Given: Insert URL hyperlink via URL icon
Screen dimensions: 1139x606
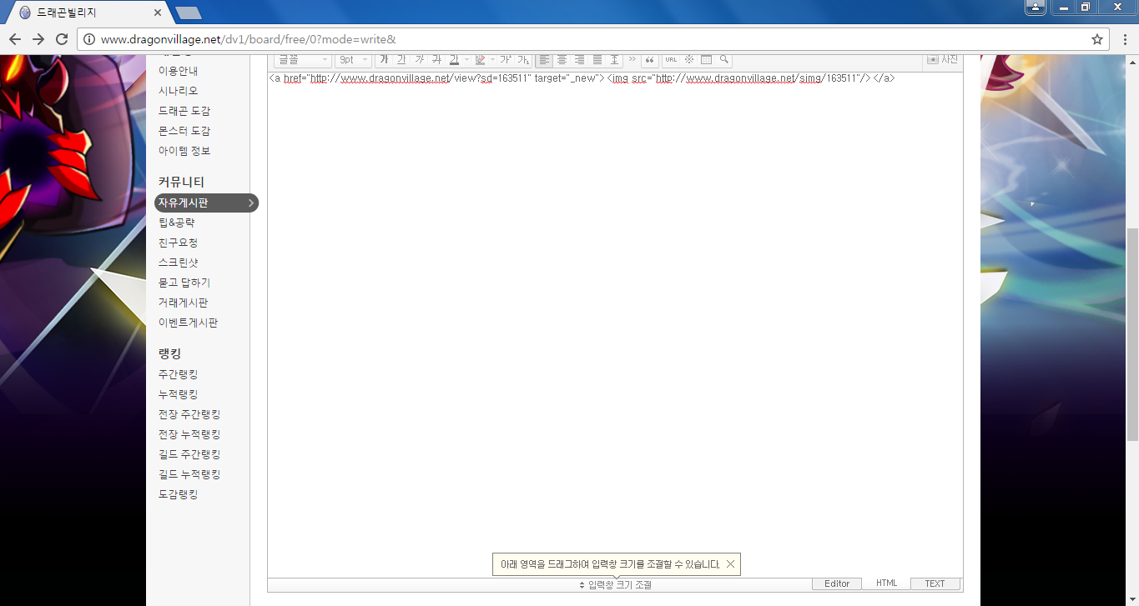Looking at the screenshot, I should 671,59.
